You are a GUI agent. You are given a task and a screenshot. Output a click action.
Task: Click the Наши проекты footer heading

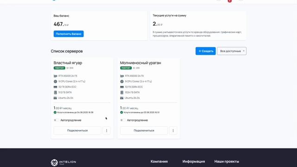pyautogui.click(x=227, y=161)
